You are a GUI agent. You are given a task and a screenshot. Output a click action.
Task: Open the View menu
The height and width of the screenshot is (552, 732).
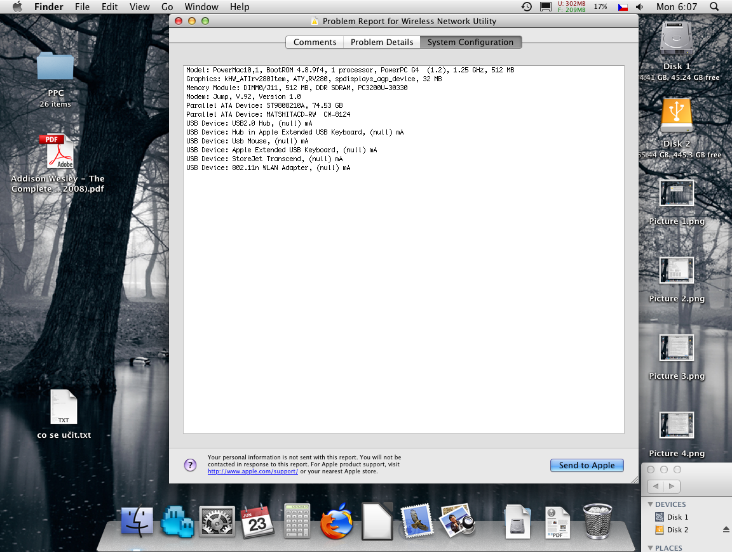(x=140, y=6)
